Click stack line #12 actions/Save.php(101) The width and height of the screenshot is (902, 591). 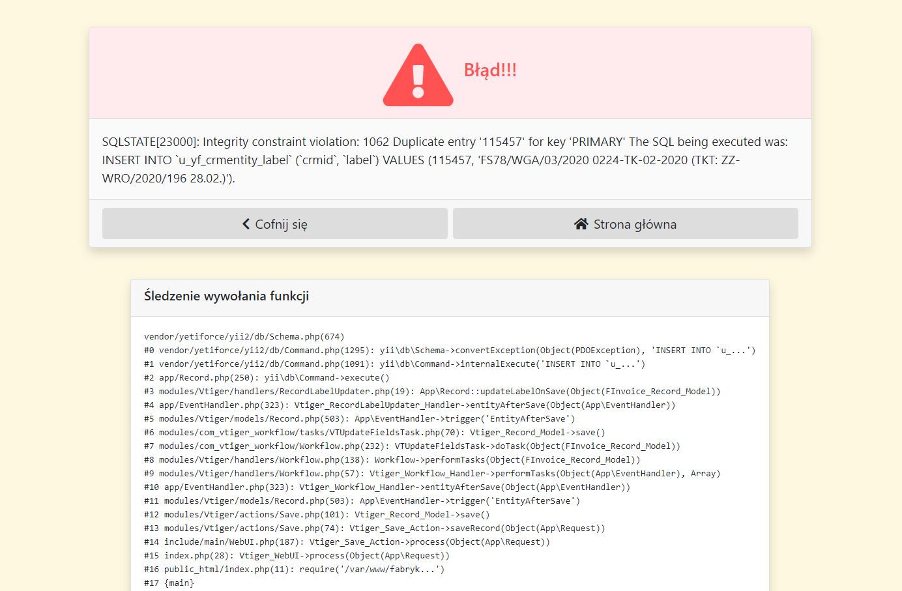coord(317,515)
